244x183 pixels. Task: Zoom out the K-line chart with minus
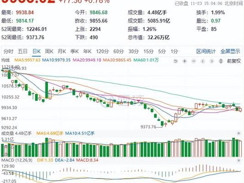coord(194,61)
